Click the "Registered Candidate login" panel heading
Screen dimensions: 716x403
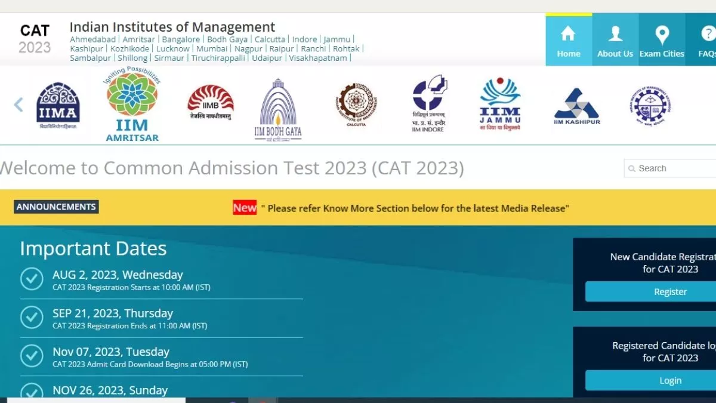tap(664, 352)
